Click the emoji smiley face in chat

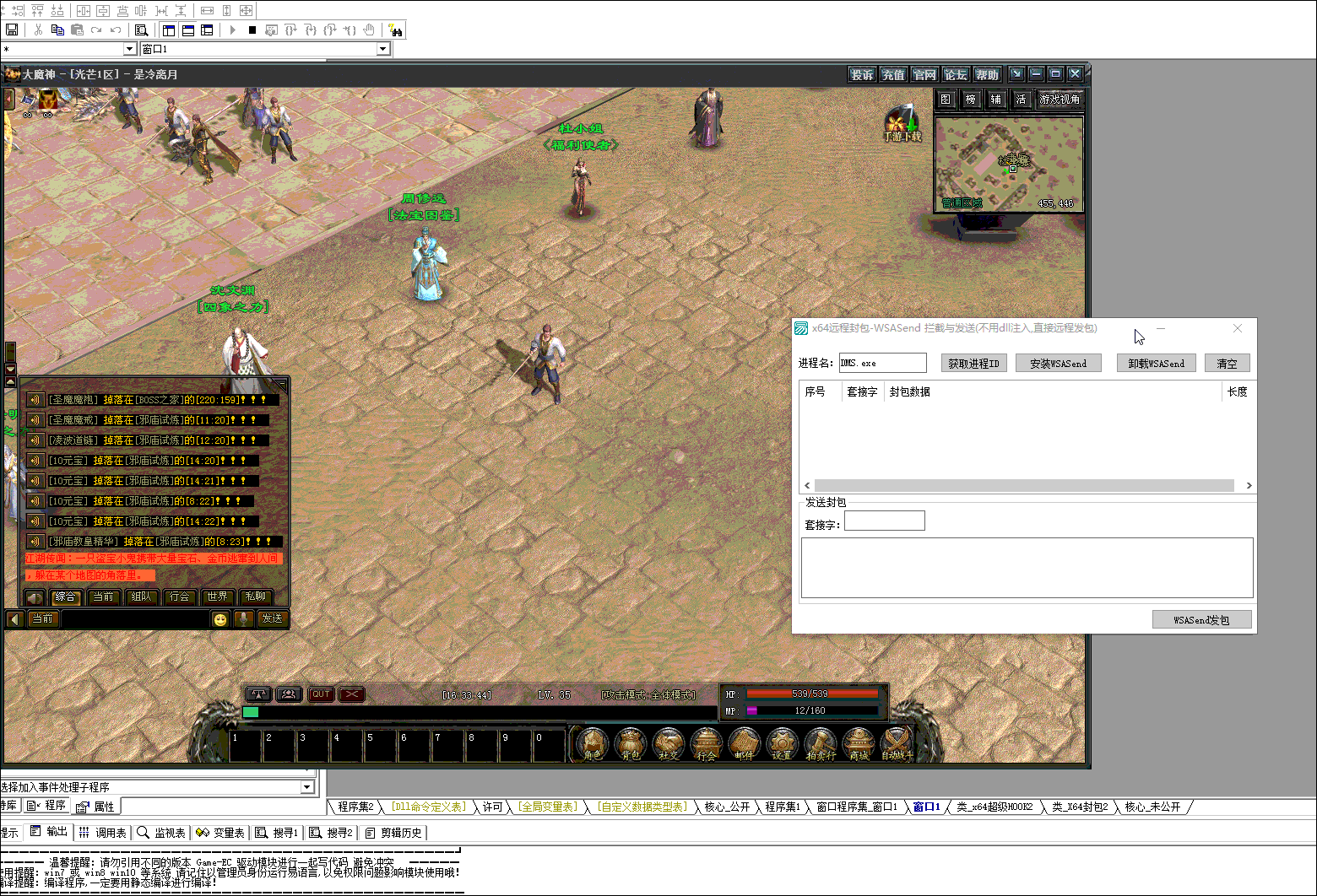point(220,619)
